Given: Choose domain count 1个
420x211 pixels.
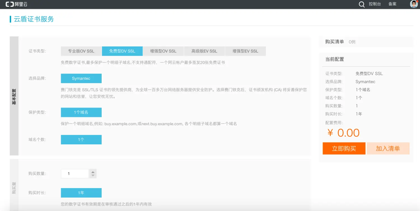Looking at the screenshot, I should click(x=81, y=140).
